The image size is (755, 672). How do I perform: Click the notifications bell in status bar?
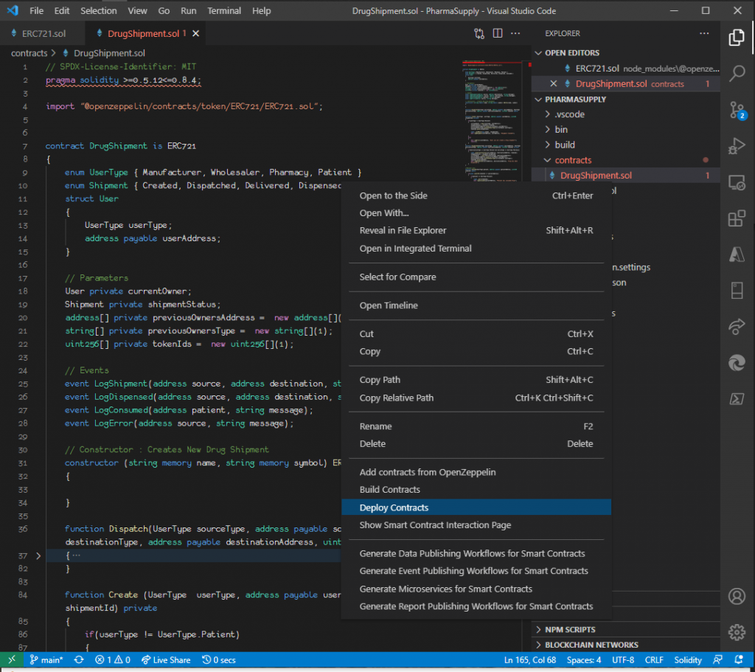pyautogui.click(x=739, y=659)
